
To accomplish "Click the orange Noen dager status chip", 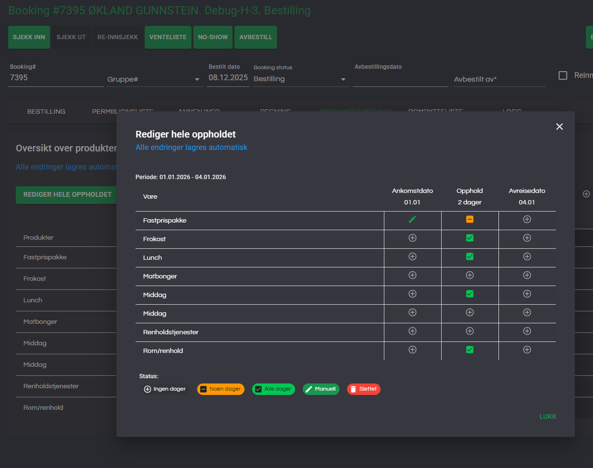I will [x=221, y=389].
